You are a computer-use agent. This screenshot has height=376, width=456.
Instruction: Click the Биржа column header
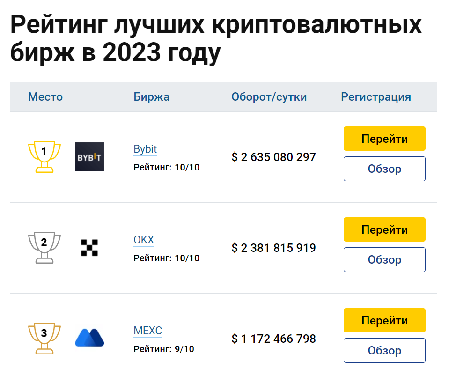click(x=152, y=97)
